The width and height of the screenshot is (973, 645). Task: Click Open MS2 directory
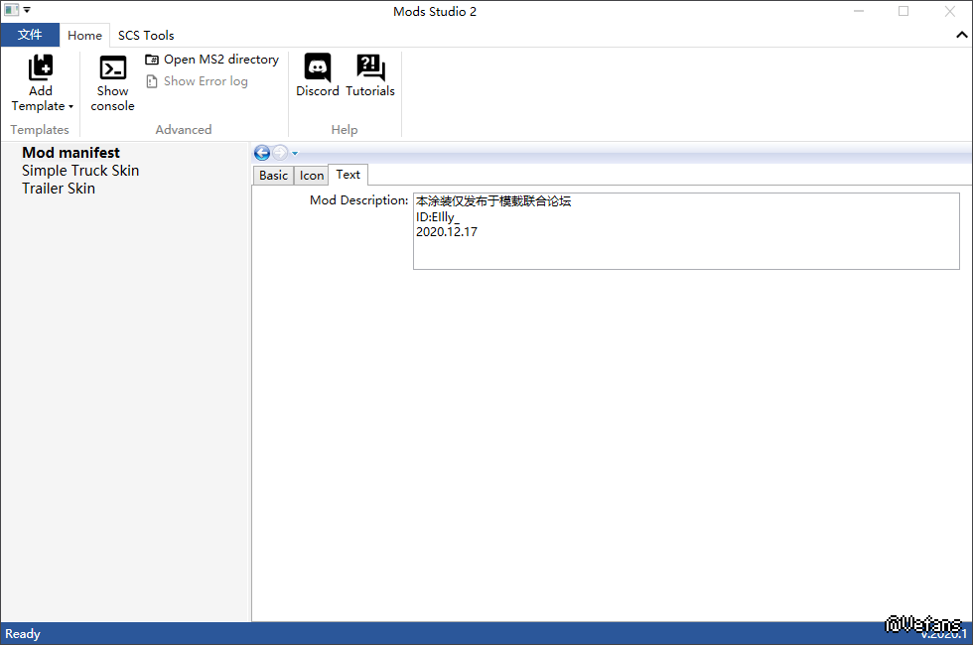[212, 60]
